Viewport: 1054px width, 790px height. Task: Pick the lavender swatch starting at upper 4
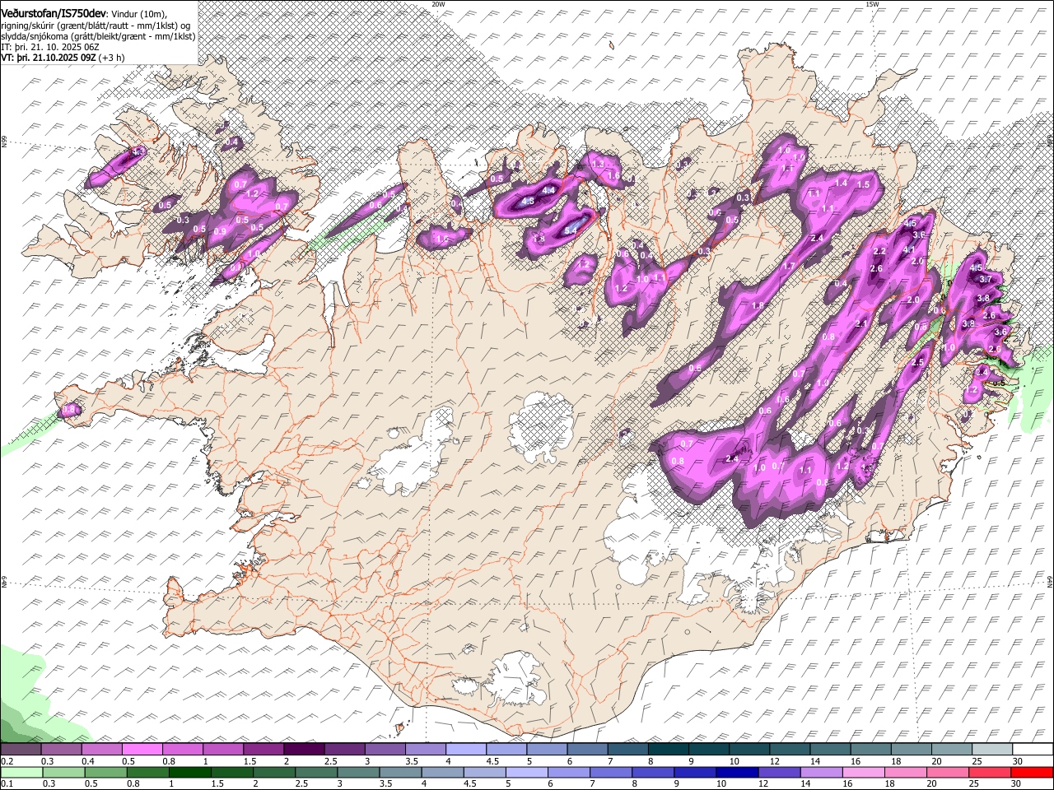click(465, 750)
